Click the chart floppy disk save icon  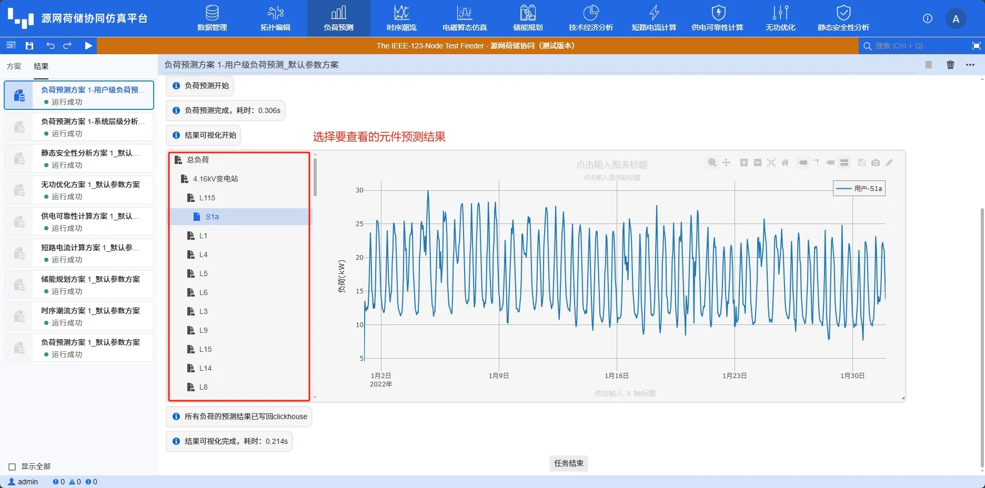[862, 162]
